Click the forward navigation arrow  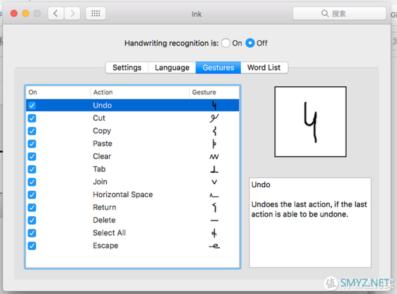[72, 13]
